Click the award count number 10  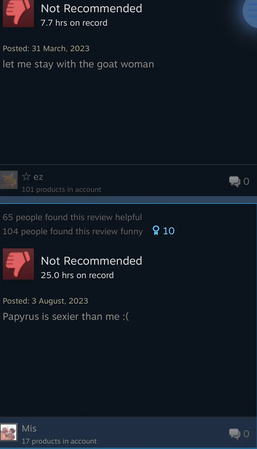(168, 231)
